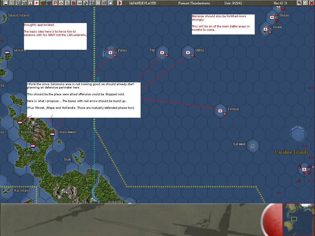Click the red X unit marker at Guam

pyautogui.click(x=270, y=32)
